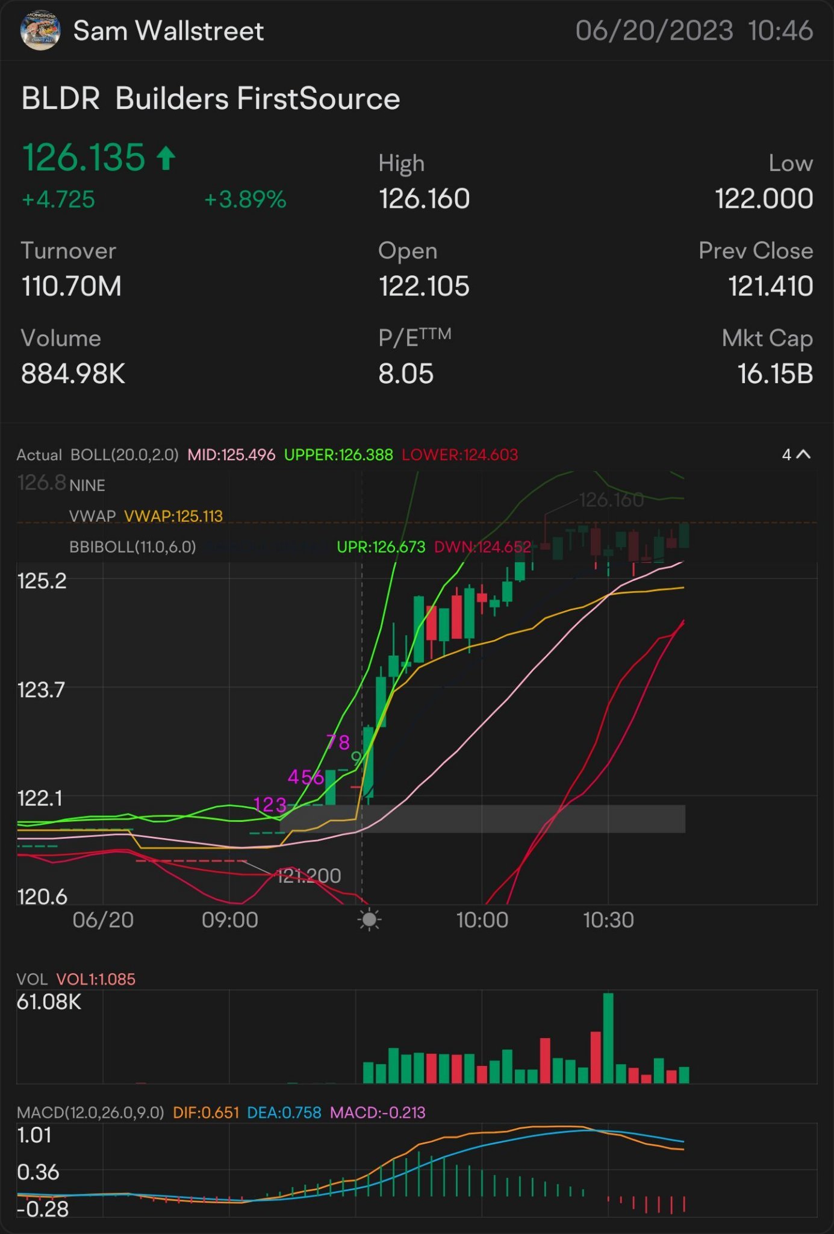Select the High value 126.160
834x1234 pixels.
point(424,199)
